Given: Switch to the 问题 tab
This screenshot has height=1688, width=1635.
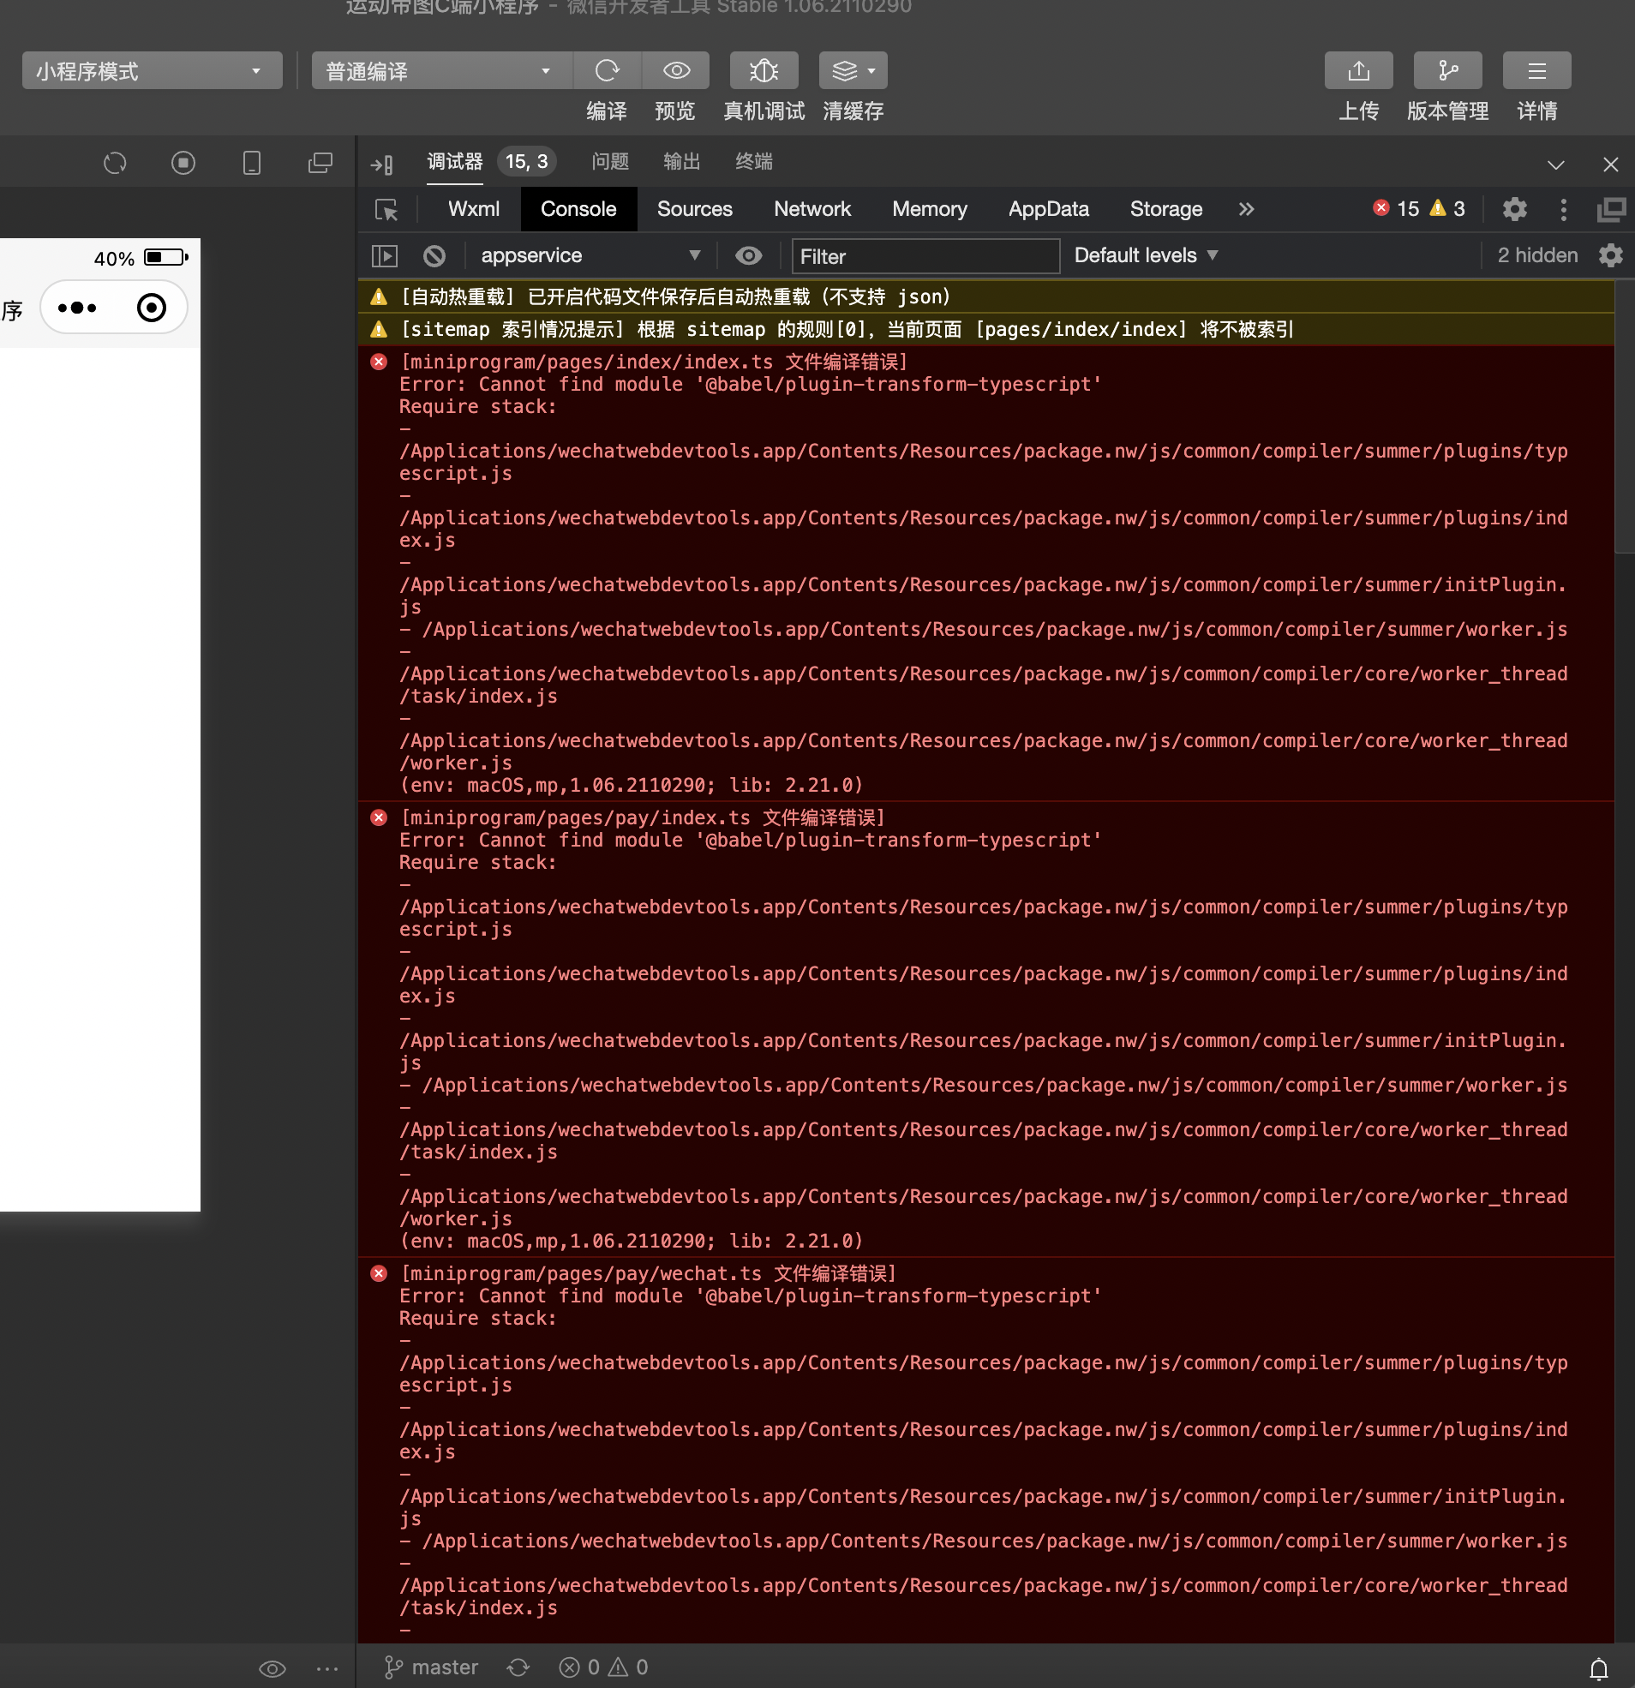Looking at the screenshot, I should click(x=610, y=162).
